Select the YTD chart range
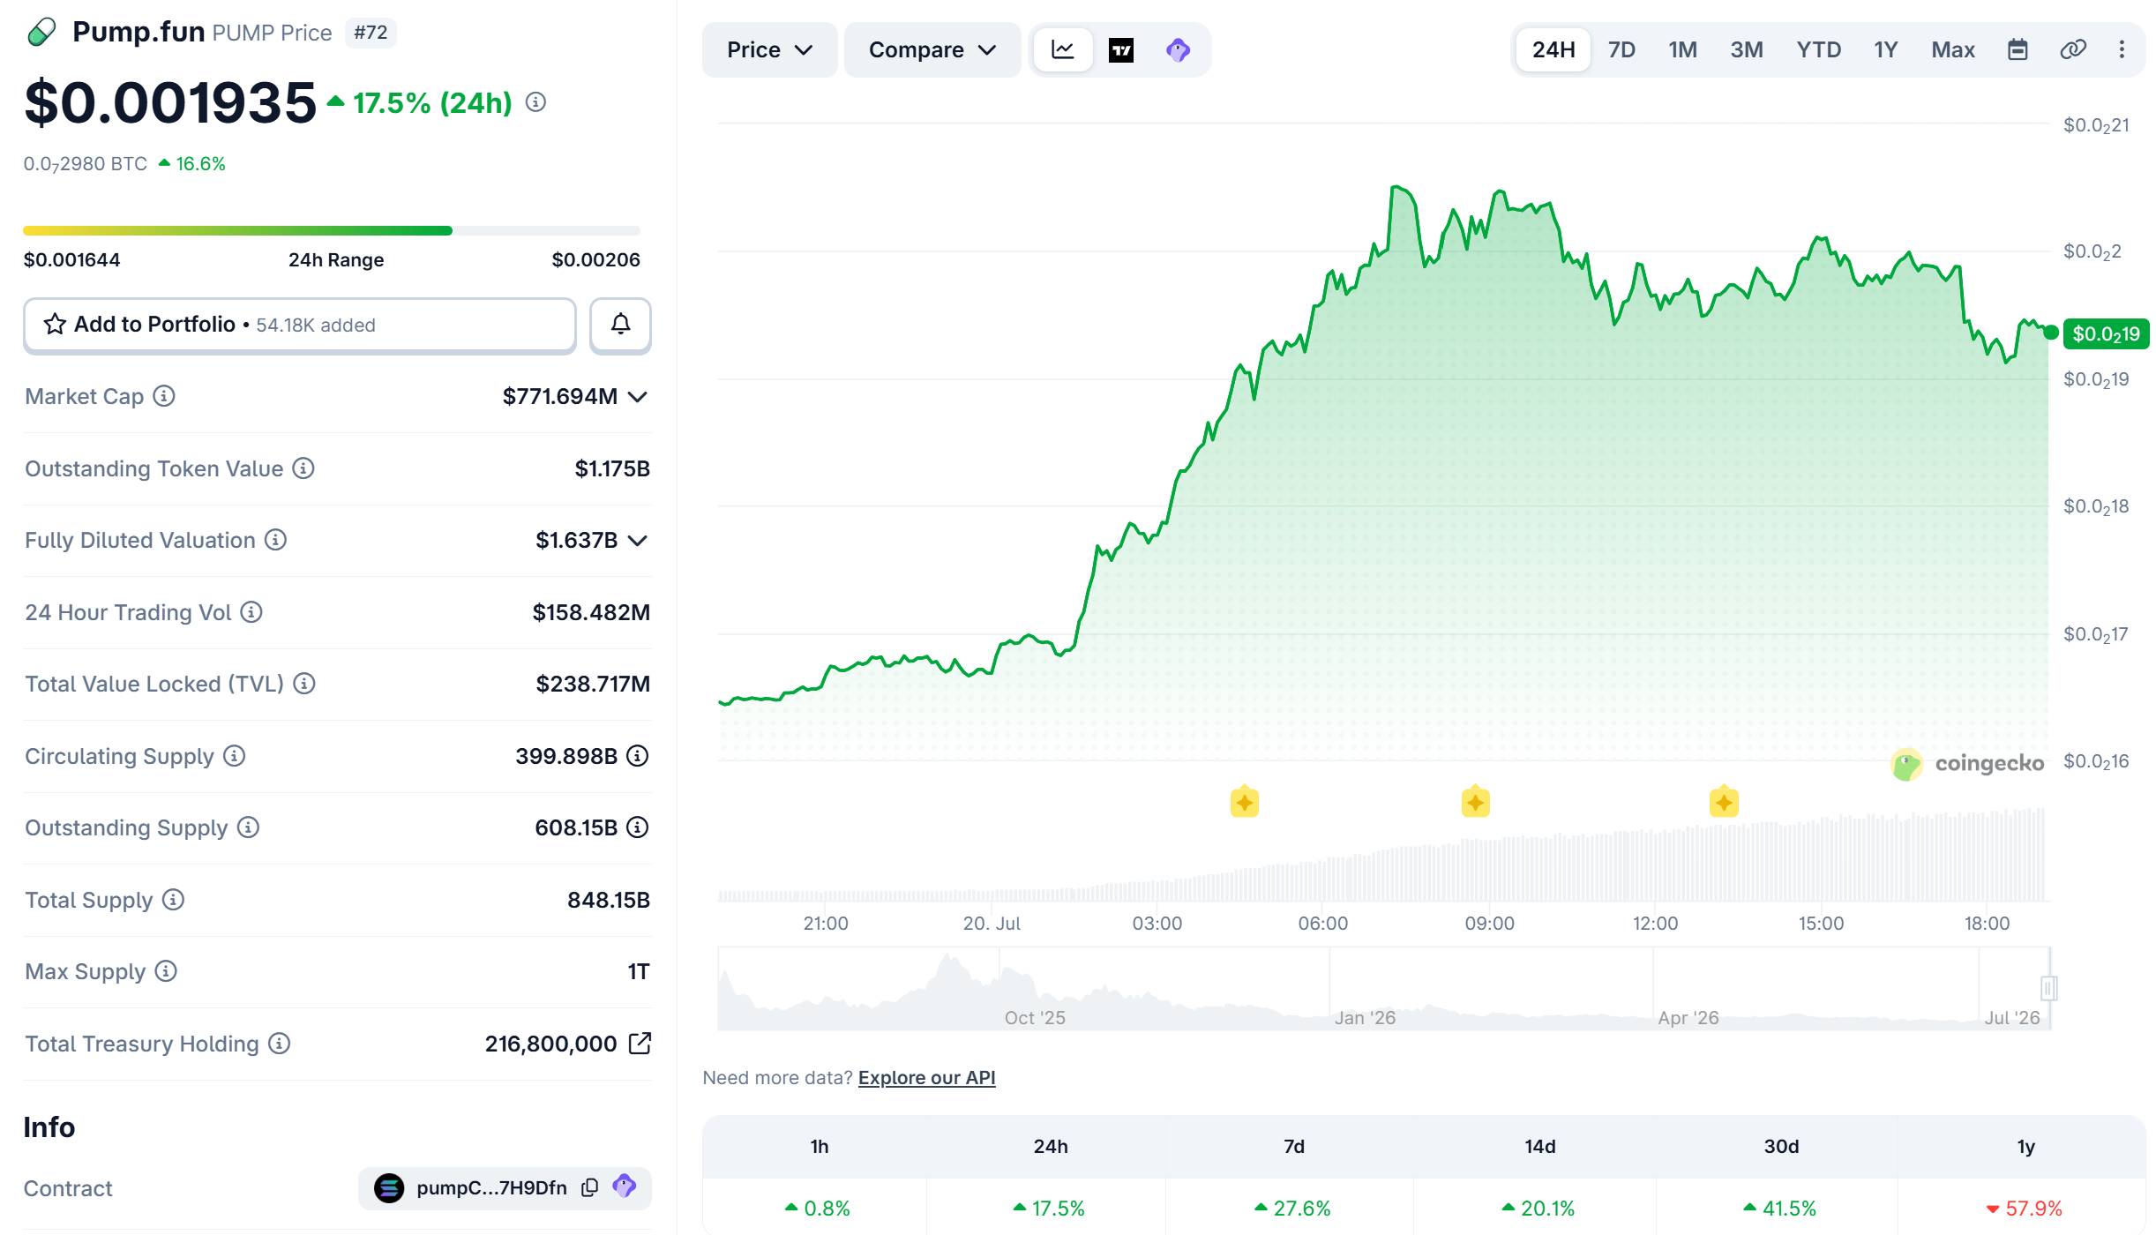2156x1235 pixels. click(x=1819, y=49)
